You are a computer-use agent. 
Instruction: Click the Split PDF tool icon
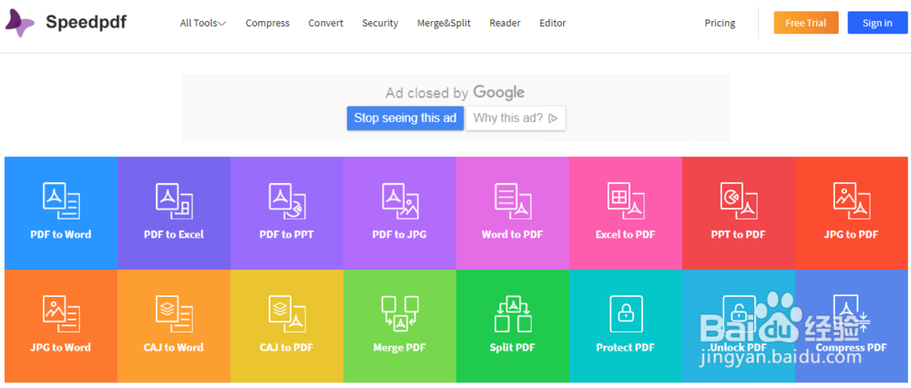coord(513,314)
